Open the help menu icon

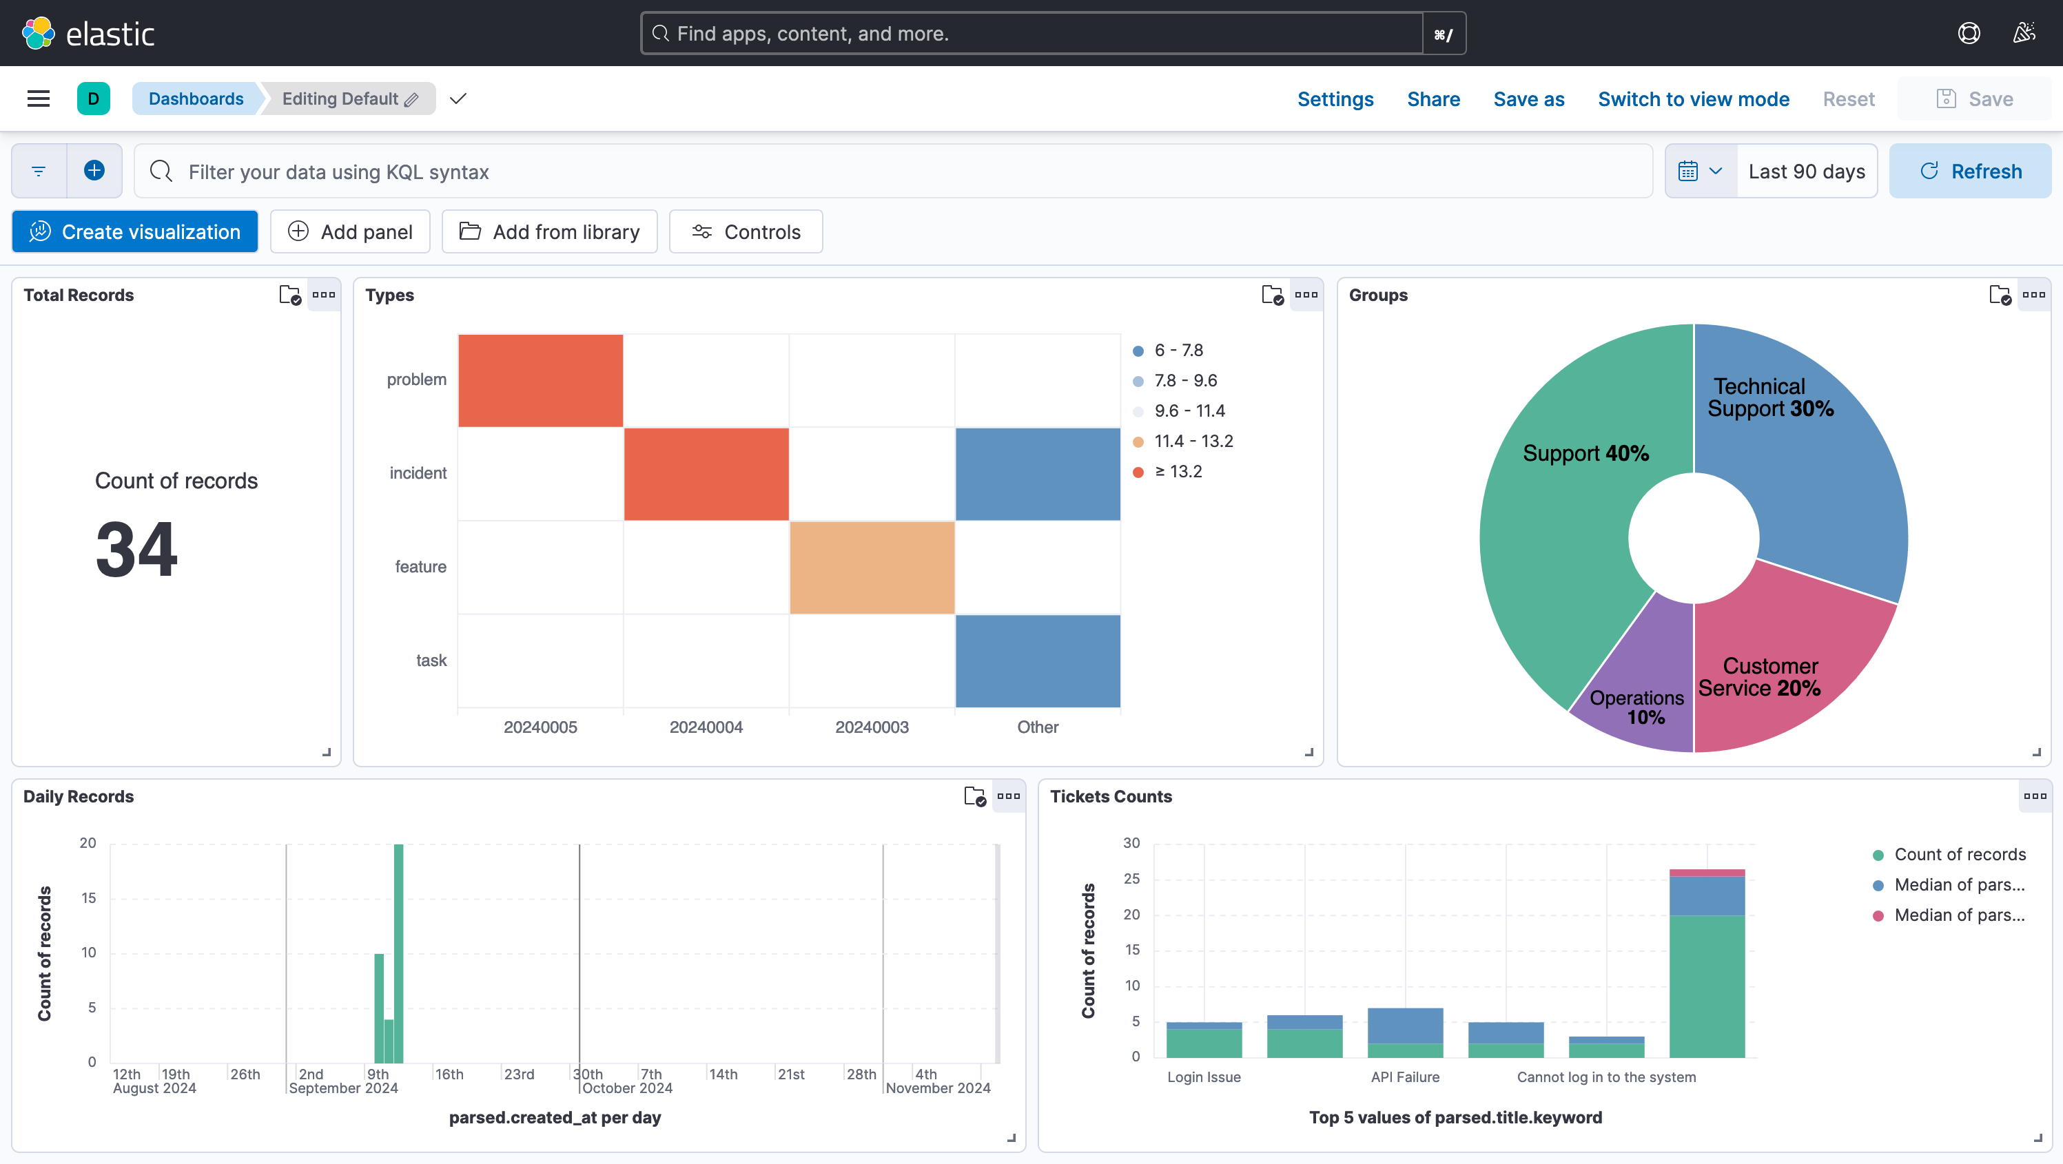click(x=1969, y=33)
